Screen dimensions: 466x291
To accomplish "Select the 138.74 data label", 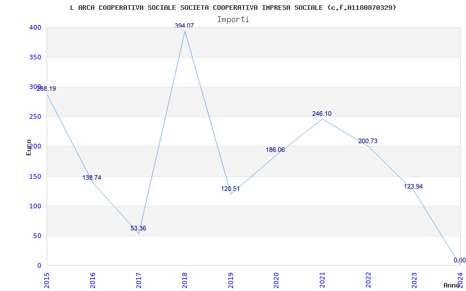I will (92, 178).
